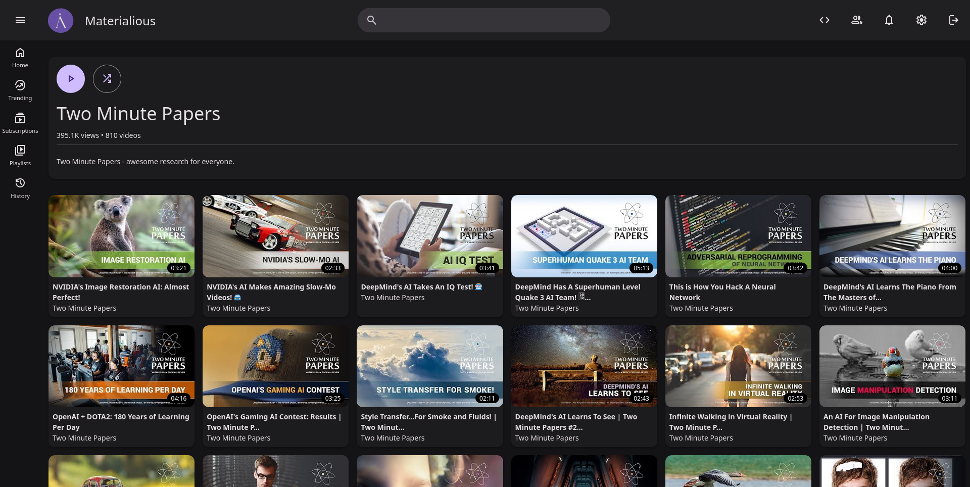Viewport: 970px width, 487px height.
Task: Click title 'This is How You Hack A Neural Network'
Action: [722, 292]
